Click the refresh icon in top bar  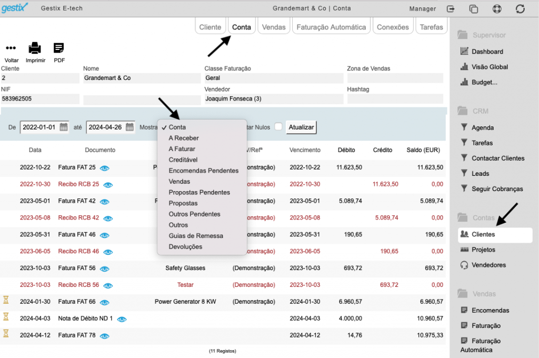520,9
